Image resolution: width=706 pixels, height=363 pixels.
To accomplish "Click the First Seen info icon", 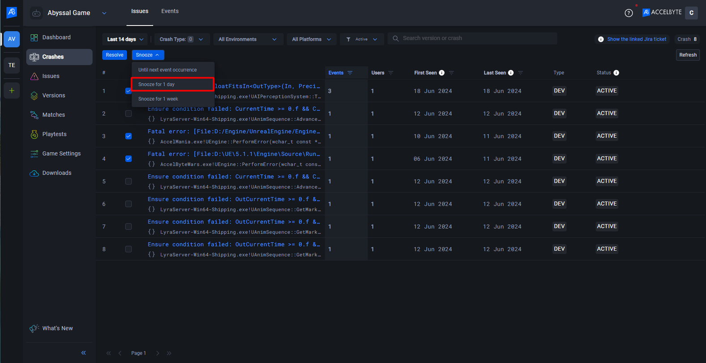I will 442,73.
